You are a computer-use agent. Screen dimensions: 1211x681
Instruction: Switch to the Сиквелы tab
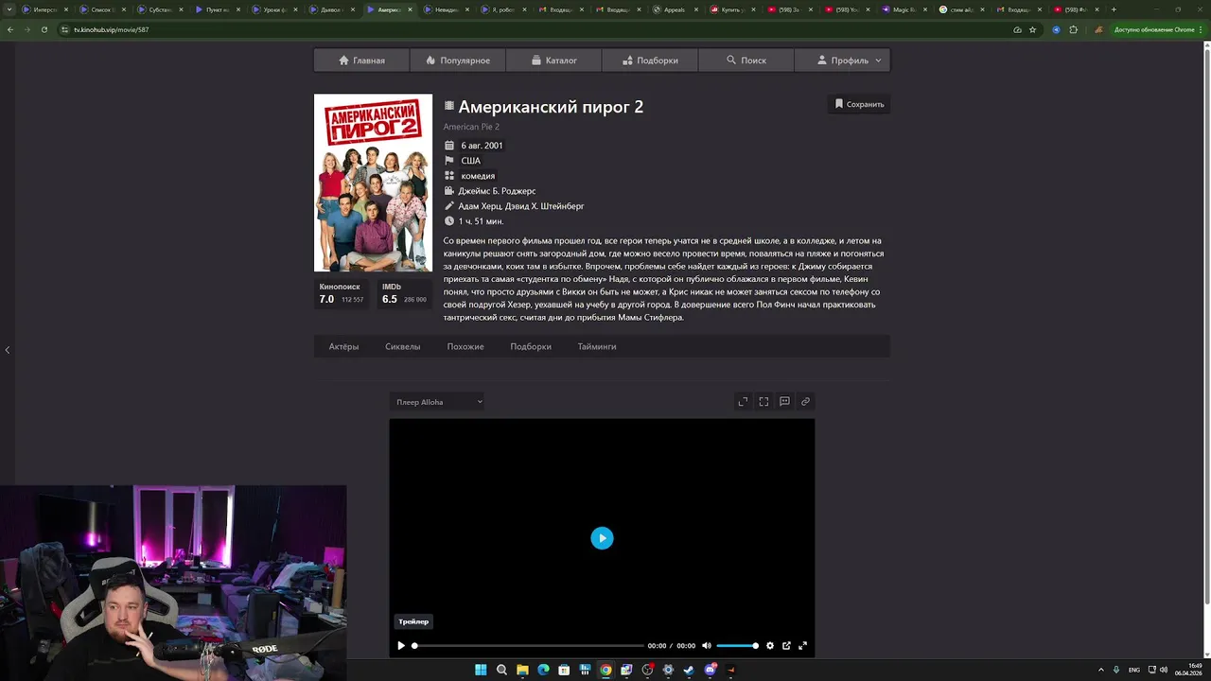tap(402, 347)
